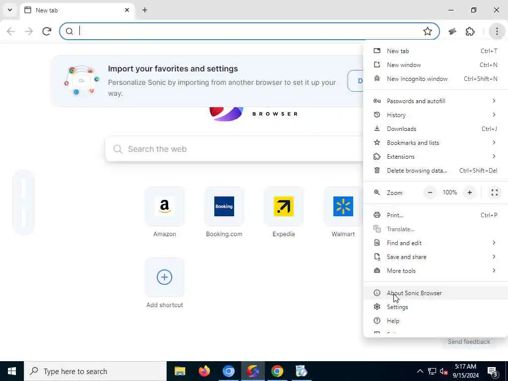Viewport: 508px width, 381px height.
Task: Toggle fullscreen mode icon
Action: [495, 193]
